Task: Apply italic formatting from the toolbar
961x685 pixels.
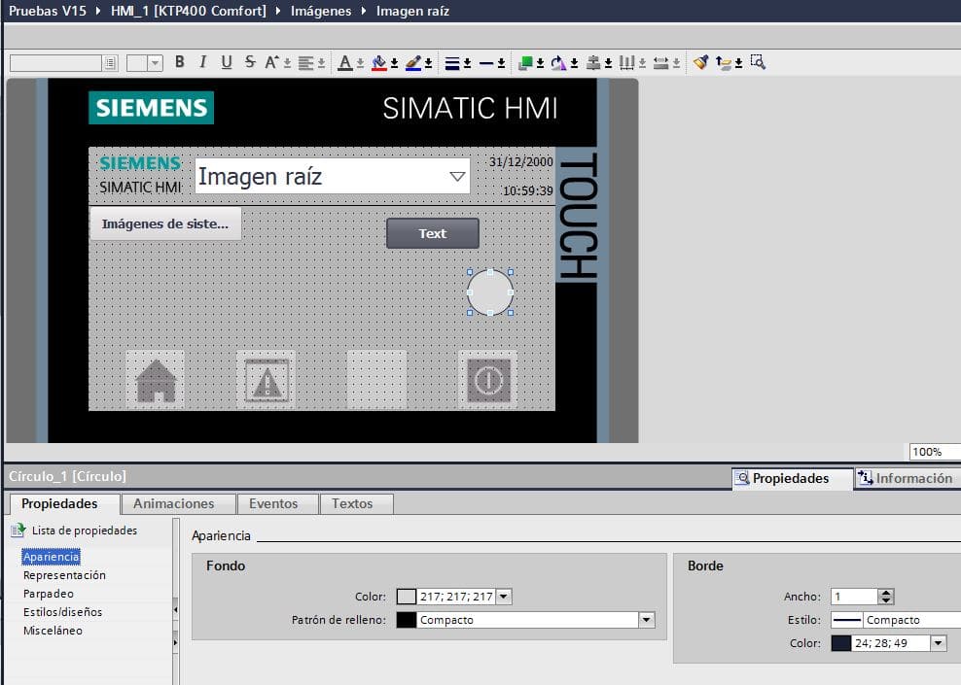Action: [202, 61]
